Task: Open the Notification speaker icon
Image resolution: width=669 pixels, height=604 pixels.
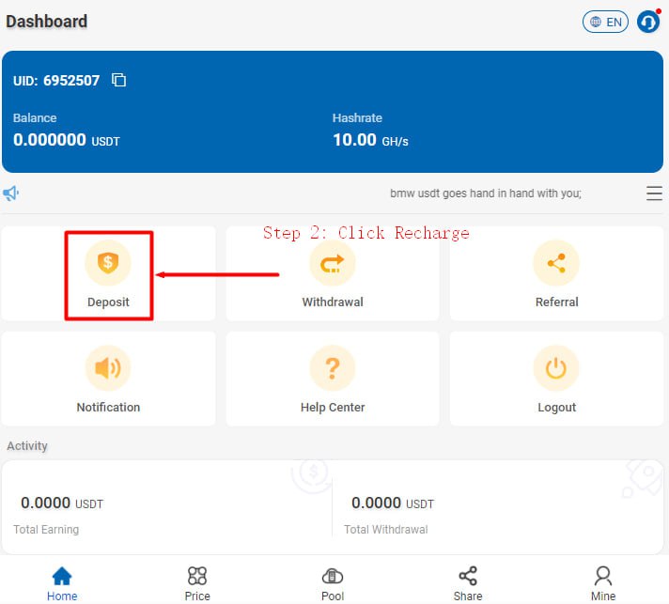Action: [108, 368]
